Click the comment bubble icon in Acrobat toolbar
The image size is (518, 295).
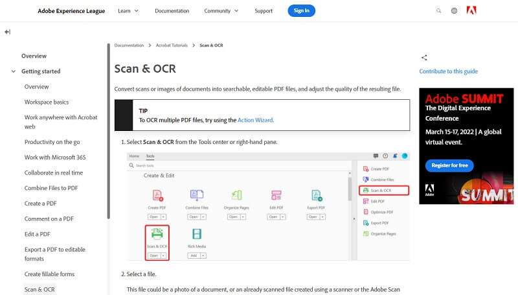[376, 156]
